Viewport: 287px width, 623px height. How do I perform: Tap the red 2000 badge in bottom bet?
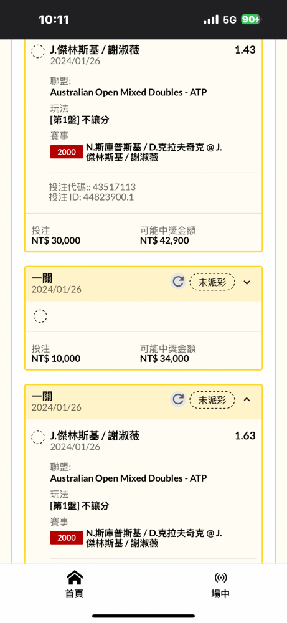[66, 538]
